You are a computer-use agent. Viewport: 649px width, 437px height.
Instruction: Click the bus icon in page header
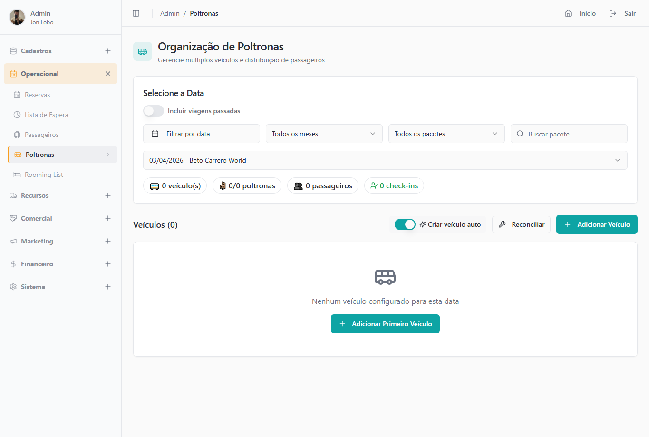point(143,51)
